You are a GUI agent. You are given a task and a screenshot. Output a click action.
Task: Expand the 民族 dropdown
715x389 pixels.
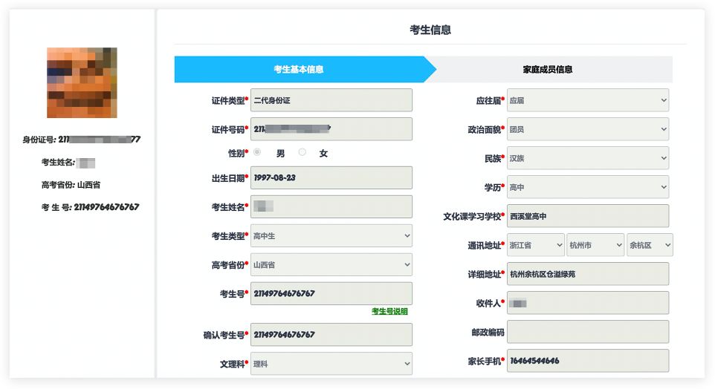[587, 158]
